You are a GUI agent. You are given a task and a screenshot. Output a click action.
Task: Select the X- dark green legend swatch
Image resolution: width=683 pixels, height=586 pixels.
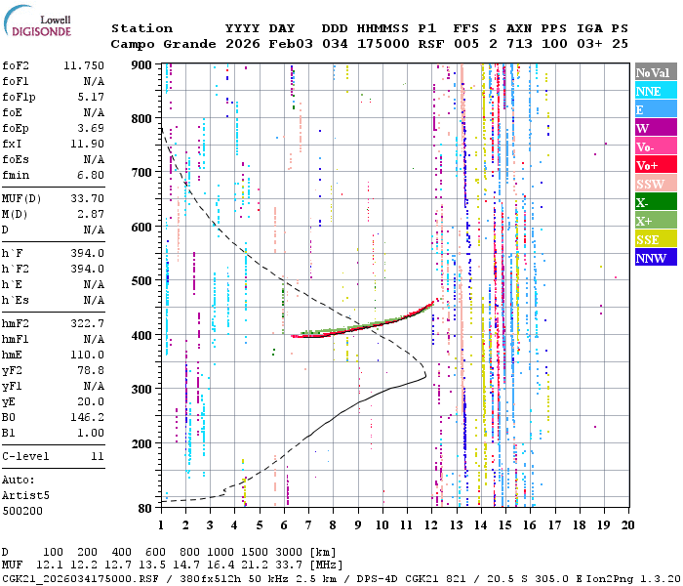[x=654, y=202]
